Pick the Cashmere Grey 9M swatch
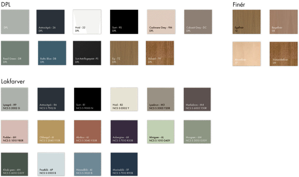 click(161, 22)
